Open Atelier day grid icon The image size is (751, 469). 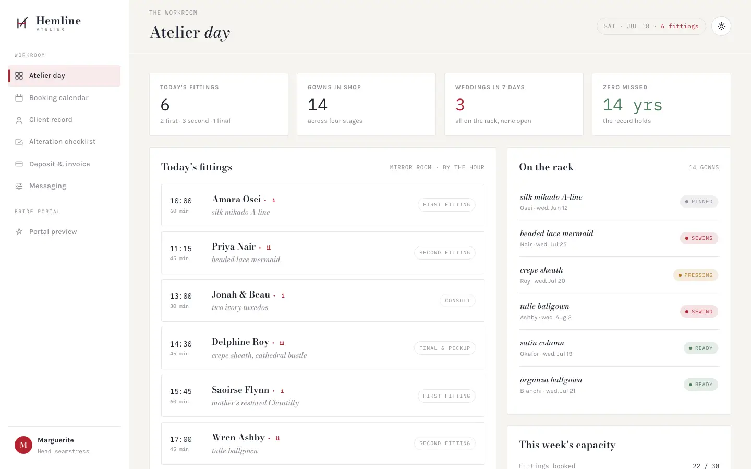click(x=19, y=76)
